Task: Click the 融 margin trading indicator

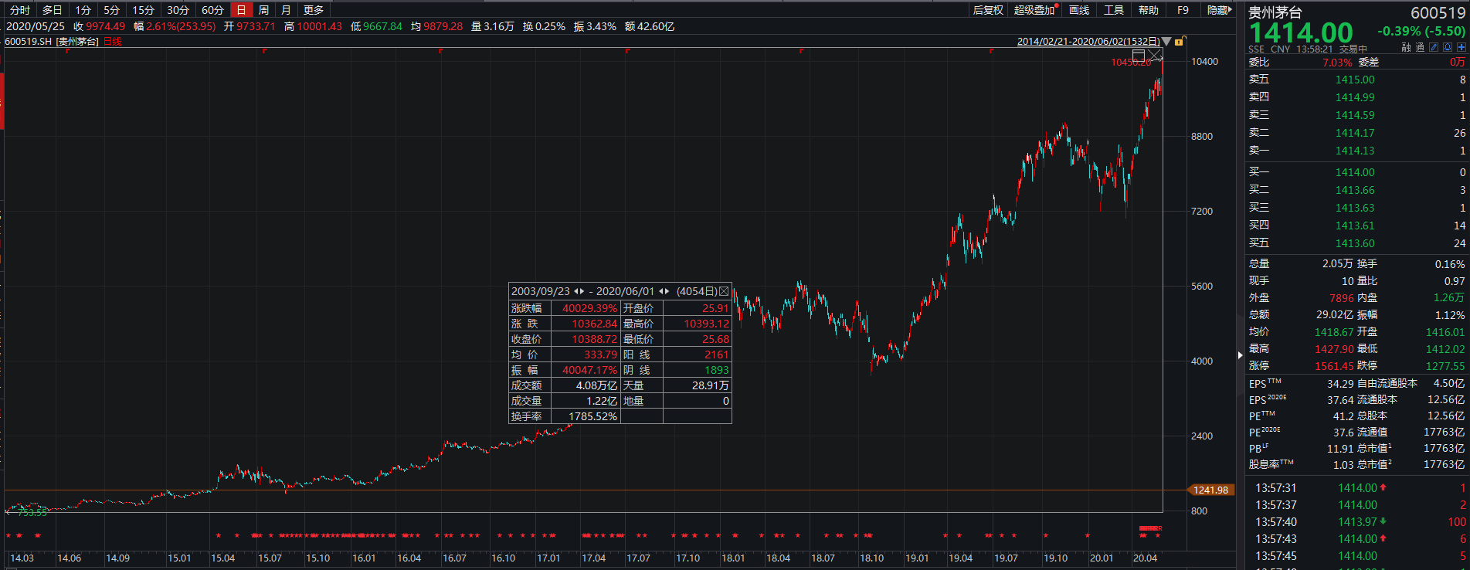Action: tap(1407, 47)
